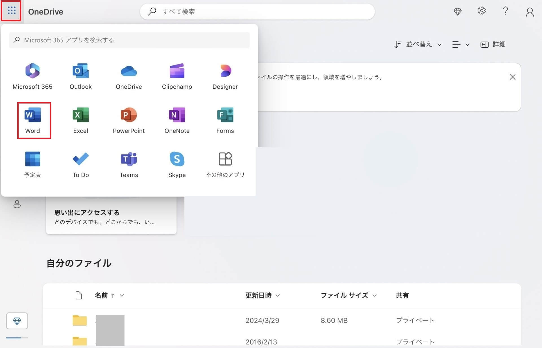The width and height of the screenshot is (542, 348).
Task: Open the folder dated 2016/2/13
Action: pyautogui.click(x=80, y=341)
